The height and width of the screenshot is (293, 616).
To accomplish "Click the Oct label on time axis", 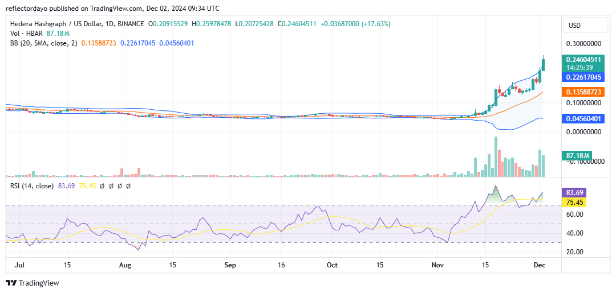I will coord(333,265).
